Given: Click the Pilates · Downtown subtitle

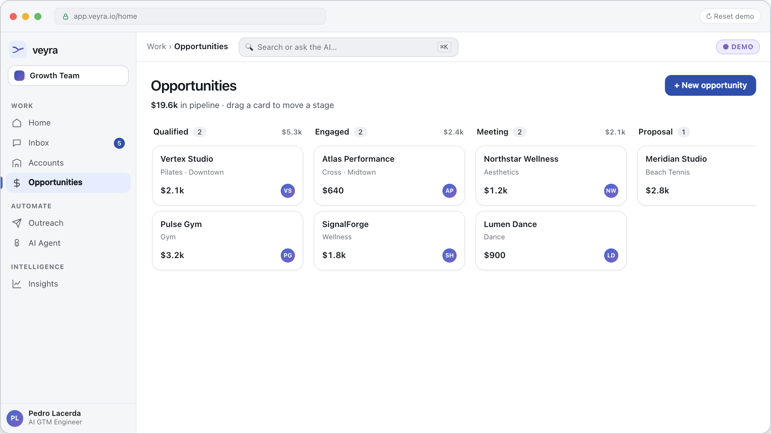Looking at the screenshot, I should pos(192,172).
